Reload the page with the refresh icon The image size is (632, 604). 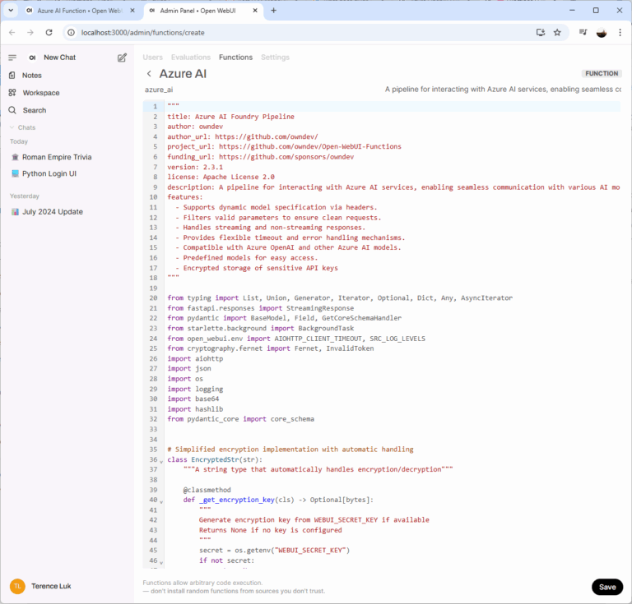tap(49, 33)
